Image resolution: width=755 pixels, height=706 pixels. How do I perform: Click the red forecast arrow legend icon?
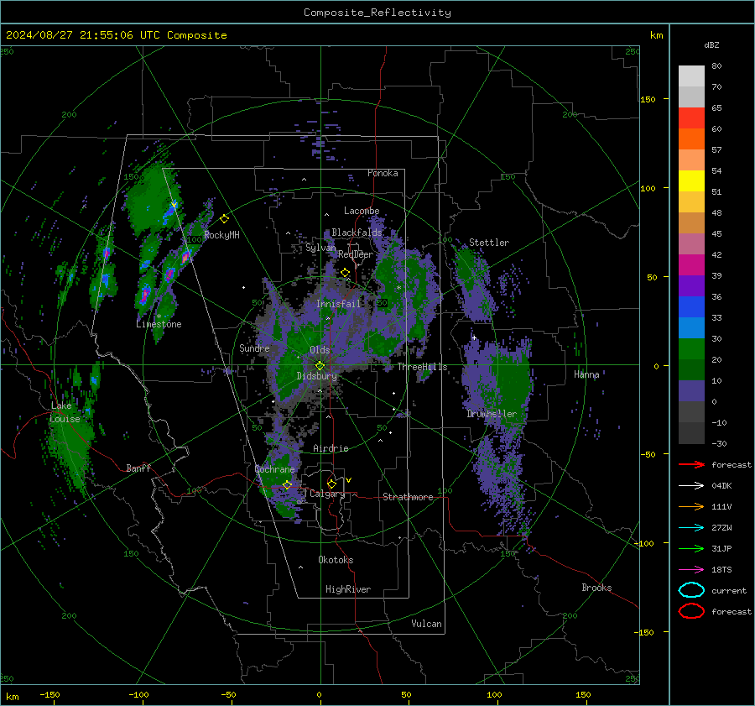(x=691, y=464)
